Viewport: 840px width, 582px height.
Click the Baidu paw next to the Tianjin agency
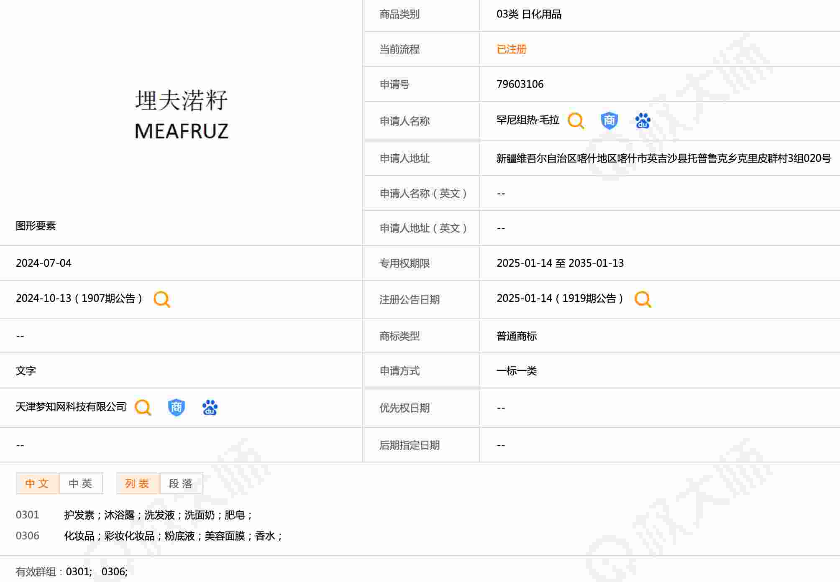(210, 407)
